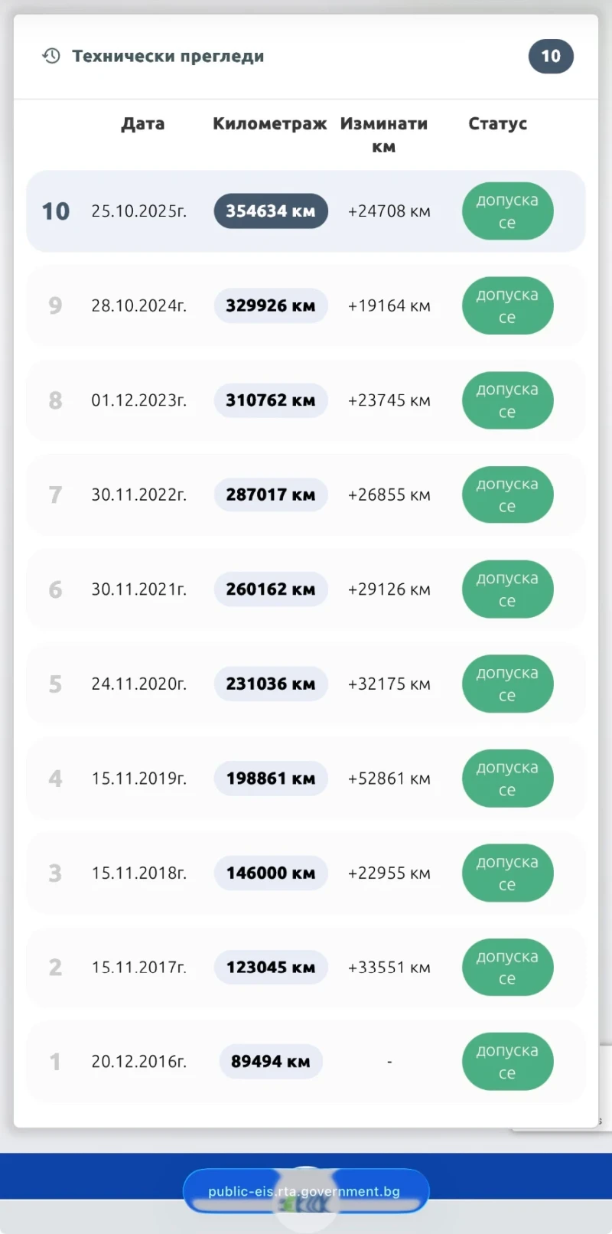This screenshot has height=1234, width=612.
Task: Click the 329926 км mileage badge
Action: (270, 305)
